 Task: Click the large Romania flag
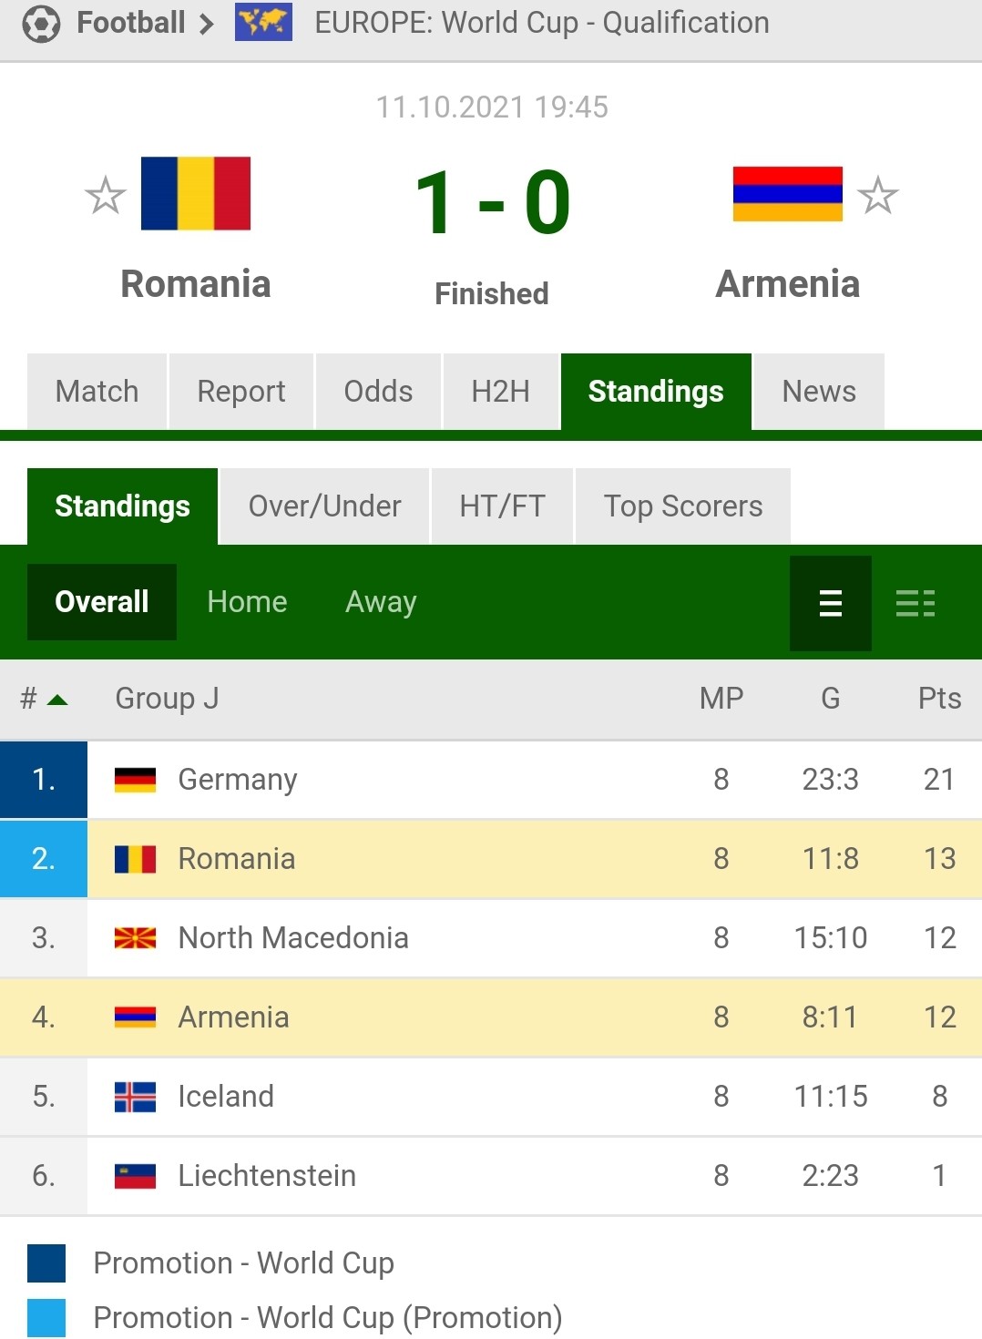pos(196,193)
